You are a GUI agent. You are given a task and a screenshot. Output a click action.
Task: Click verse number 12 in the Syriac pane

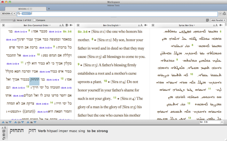click(x=189, y=103)
